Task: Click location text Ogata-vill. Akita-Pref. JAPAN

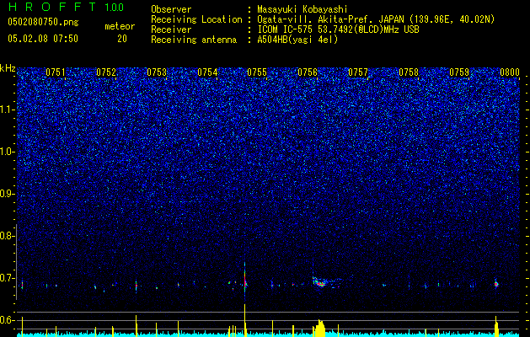Action: pos(330,19)
